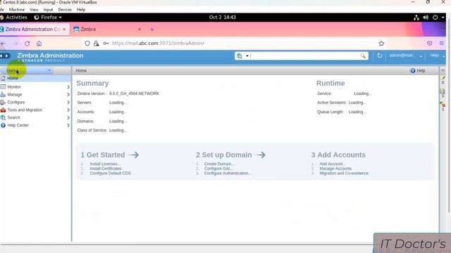451x253 pixels.
Task: Close the Zimbra Administration Console tab
Action: pos(64,30)
